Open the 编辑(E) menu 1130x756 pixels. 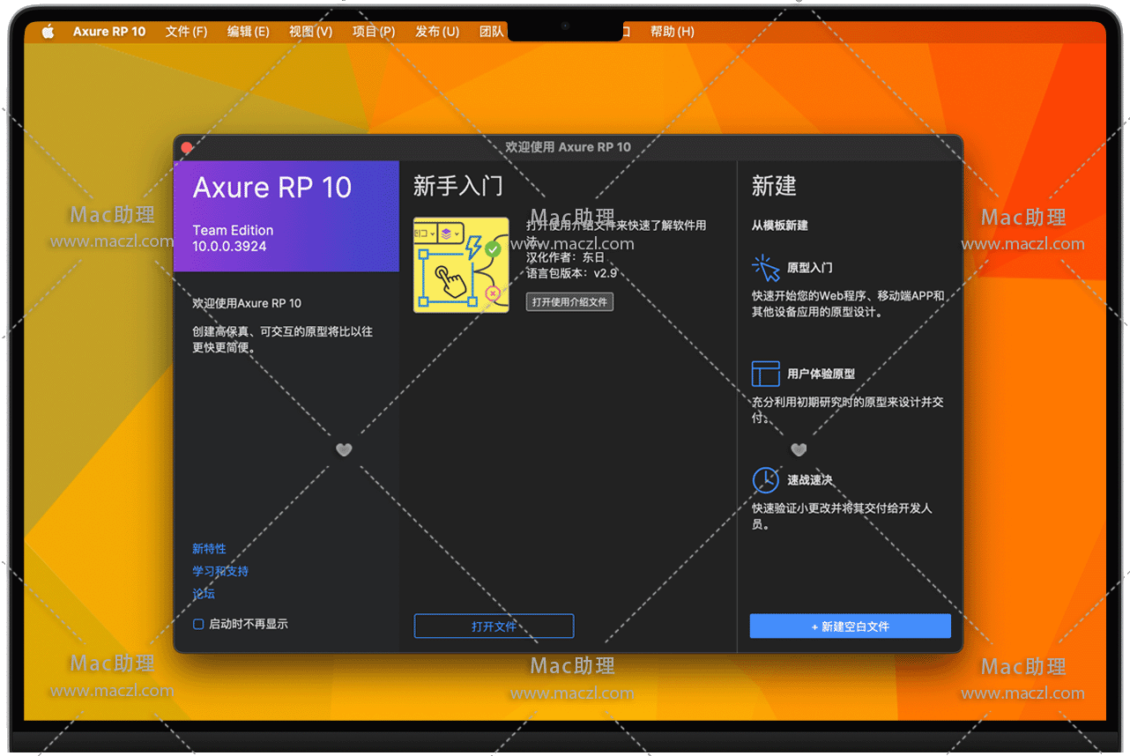(248, 32)
